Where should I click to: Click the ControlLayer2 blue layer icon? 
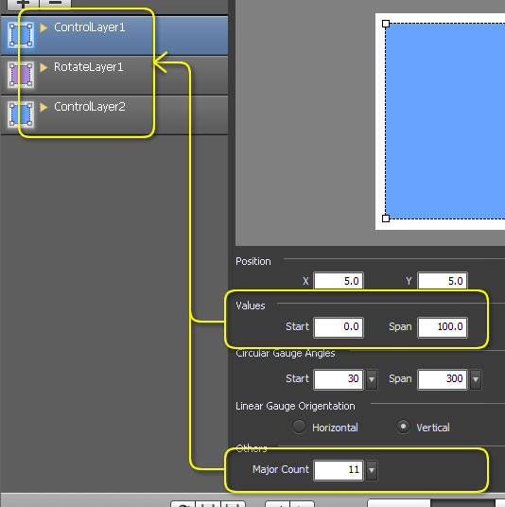(x=21, y=114)
